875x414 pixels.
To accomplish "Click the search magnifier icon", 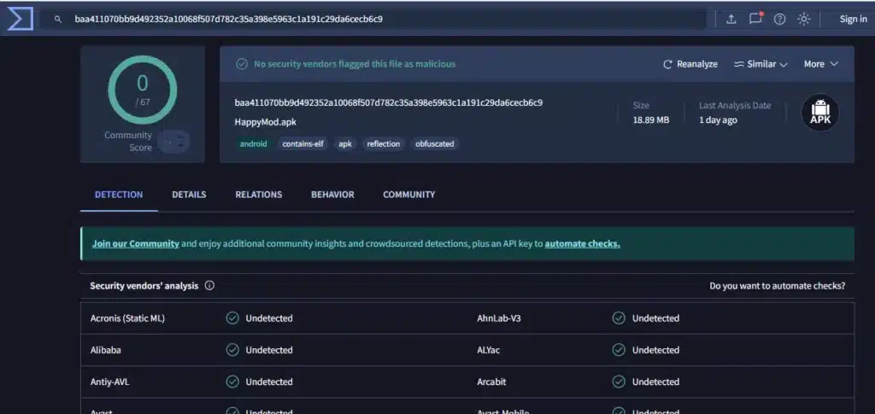I will click(x=58, y=19).
